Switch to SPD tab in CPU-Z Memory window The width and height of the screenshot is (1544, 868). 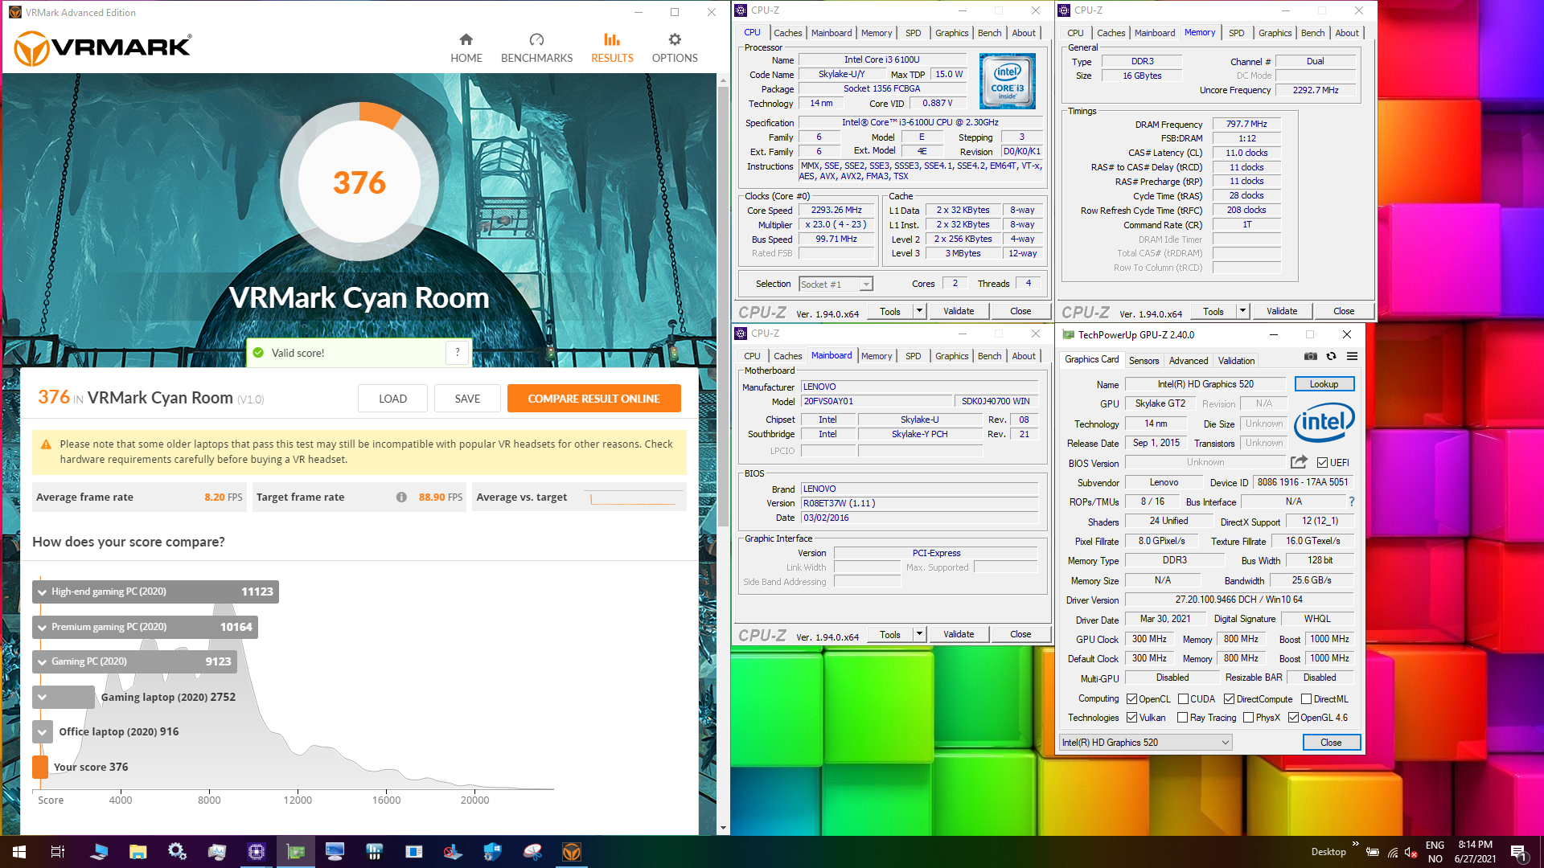(1236, 33)
